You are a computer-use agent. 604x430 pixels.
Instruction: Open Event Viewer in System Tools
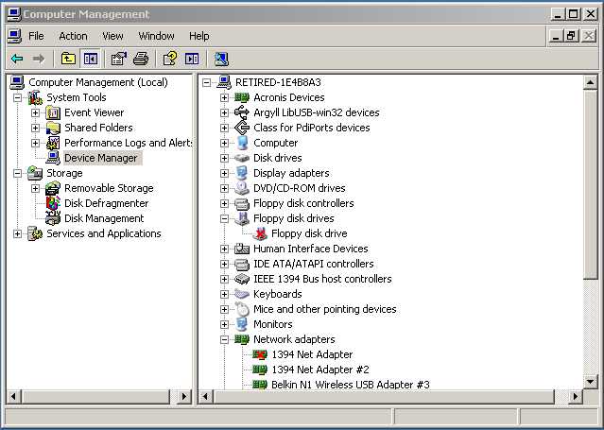coord(94,112)
